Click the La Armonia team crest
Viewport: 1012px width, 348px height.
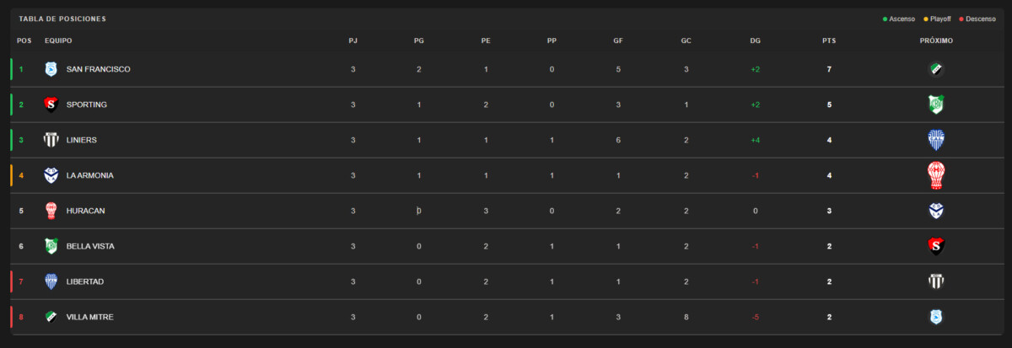(51, 175)
